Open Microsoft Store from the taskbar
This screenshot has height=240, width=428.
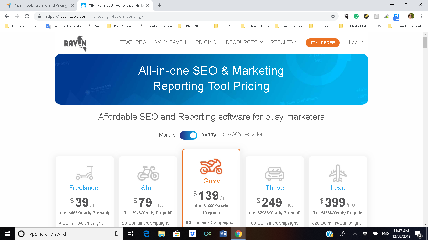click(177, 234)
